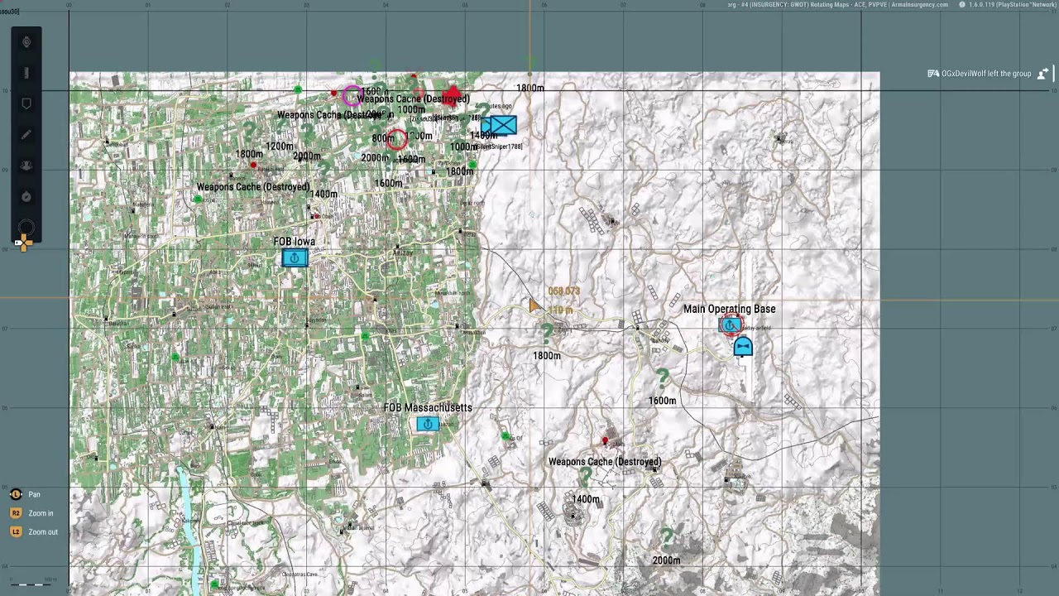The image size is (1059, 596).
Task: Click the FOB Iowa flag marker
Action: 295,258
